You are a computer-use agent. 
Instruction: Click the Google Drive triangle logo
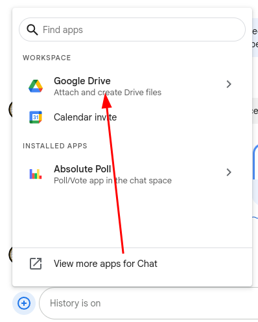(36, 86)
